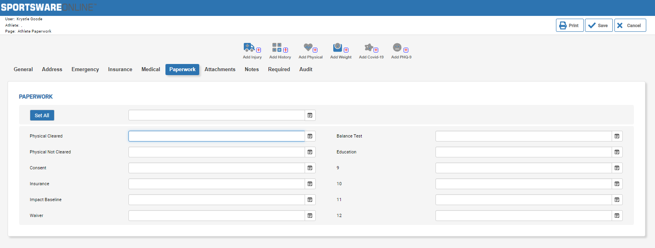Viewport: 655px width, 248px height.
Task: Open calendar picker for Physical Cleared
Action: (310, 136)
